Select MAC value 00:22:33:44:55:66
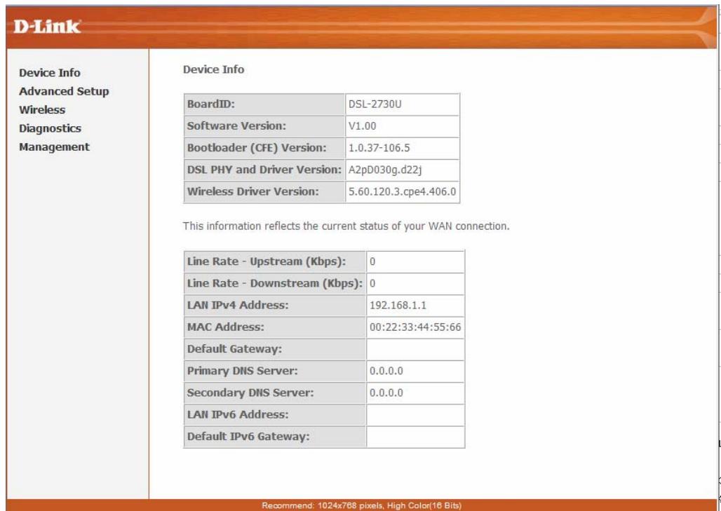The height and width of the screenshot is (511, 721). [x=415, y=327]
